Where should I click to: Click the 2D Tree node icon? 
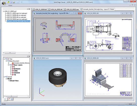click(6, 59)
